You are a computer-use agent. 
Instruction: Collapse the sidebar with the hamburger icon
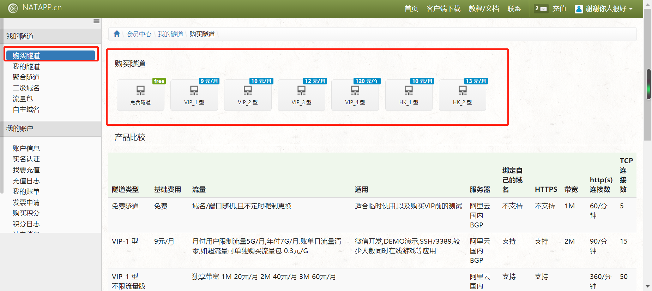click(x=96, y=21)
